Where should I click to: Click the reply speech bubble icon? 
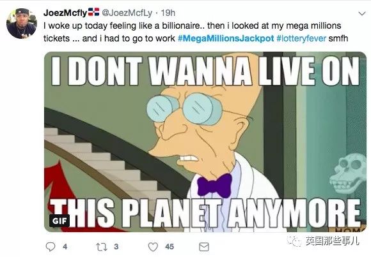51,247
